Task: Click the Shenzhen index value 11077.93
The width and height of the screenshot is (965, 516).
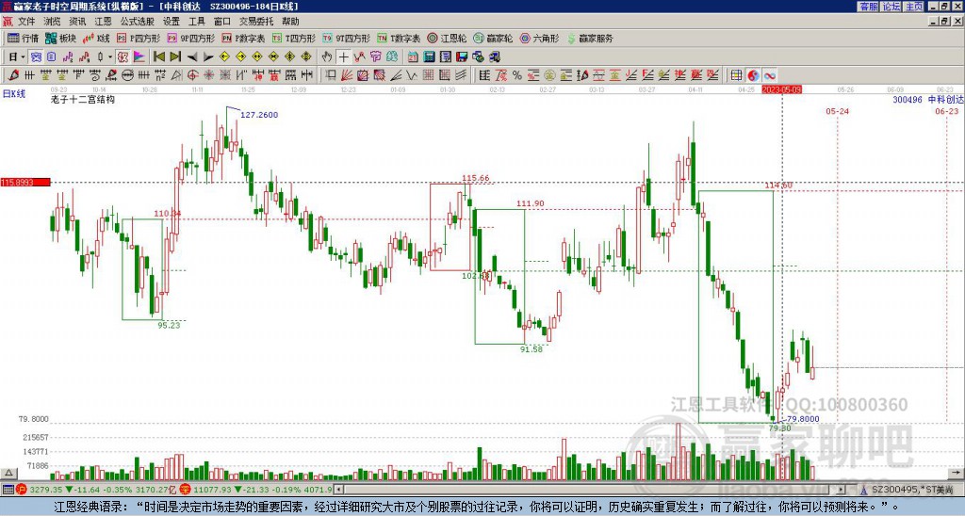Action: [214, 490]
